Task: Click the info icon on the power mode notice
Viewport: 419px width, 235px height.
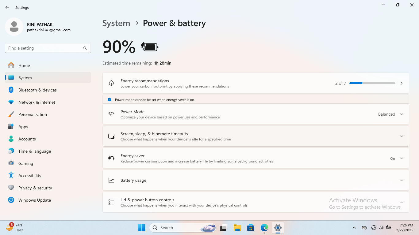Action: [x=110, y=99]
